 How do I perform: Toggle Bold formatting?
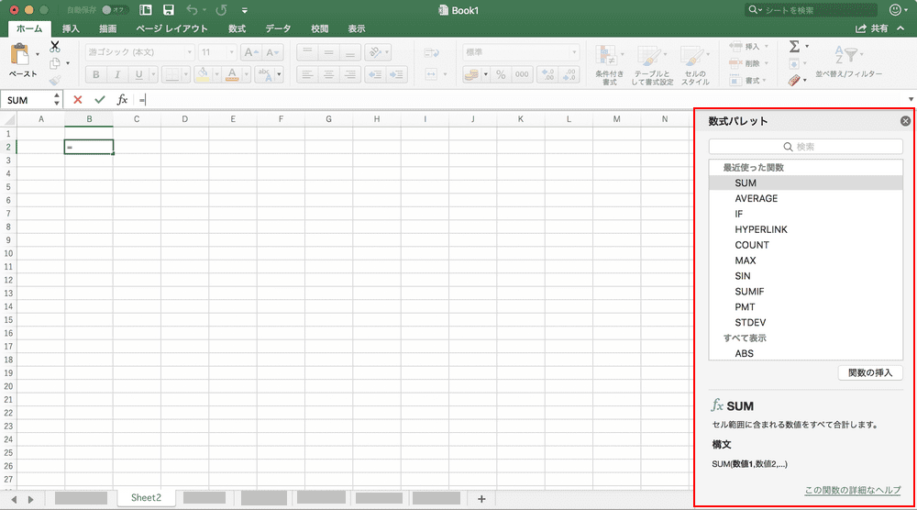click(96, 74)
